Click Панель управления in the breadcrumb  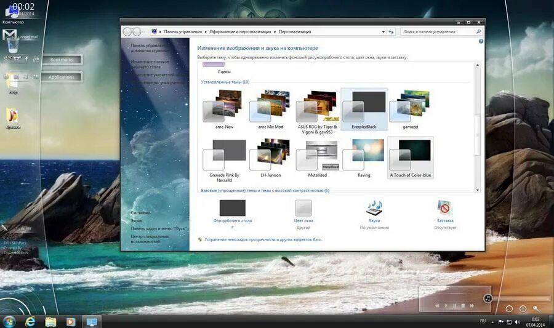tap(183, 32)
